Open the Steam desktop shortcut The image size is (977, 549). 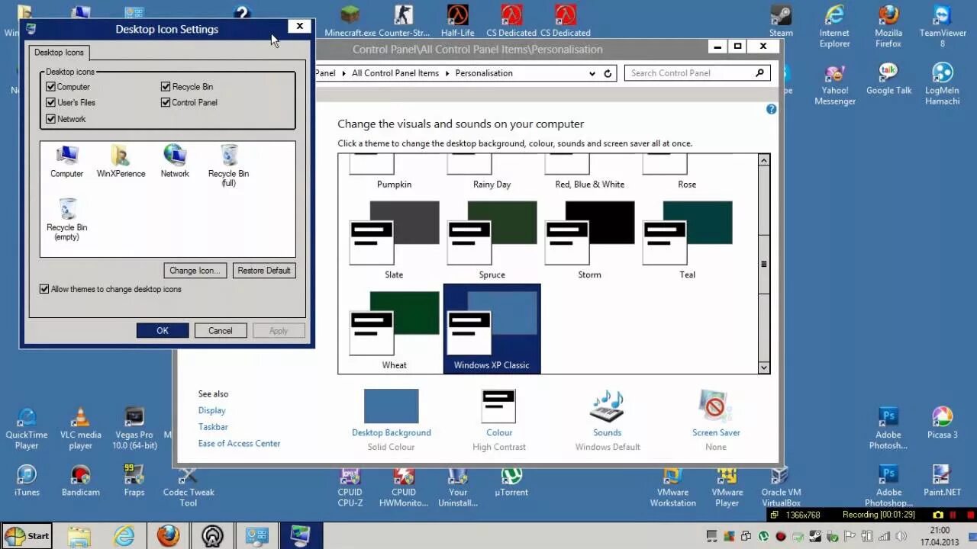(x=781, y=21)
